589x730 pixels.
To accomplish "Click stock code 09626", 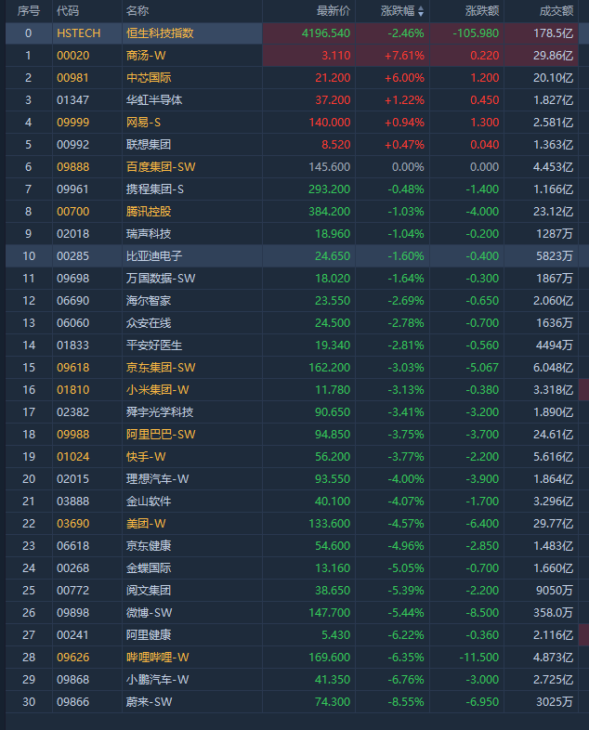I will pos(72,658).
